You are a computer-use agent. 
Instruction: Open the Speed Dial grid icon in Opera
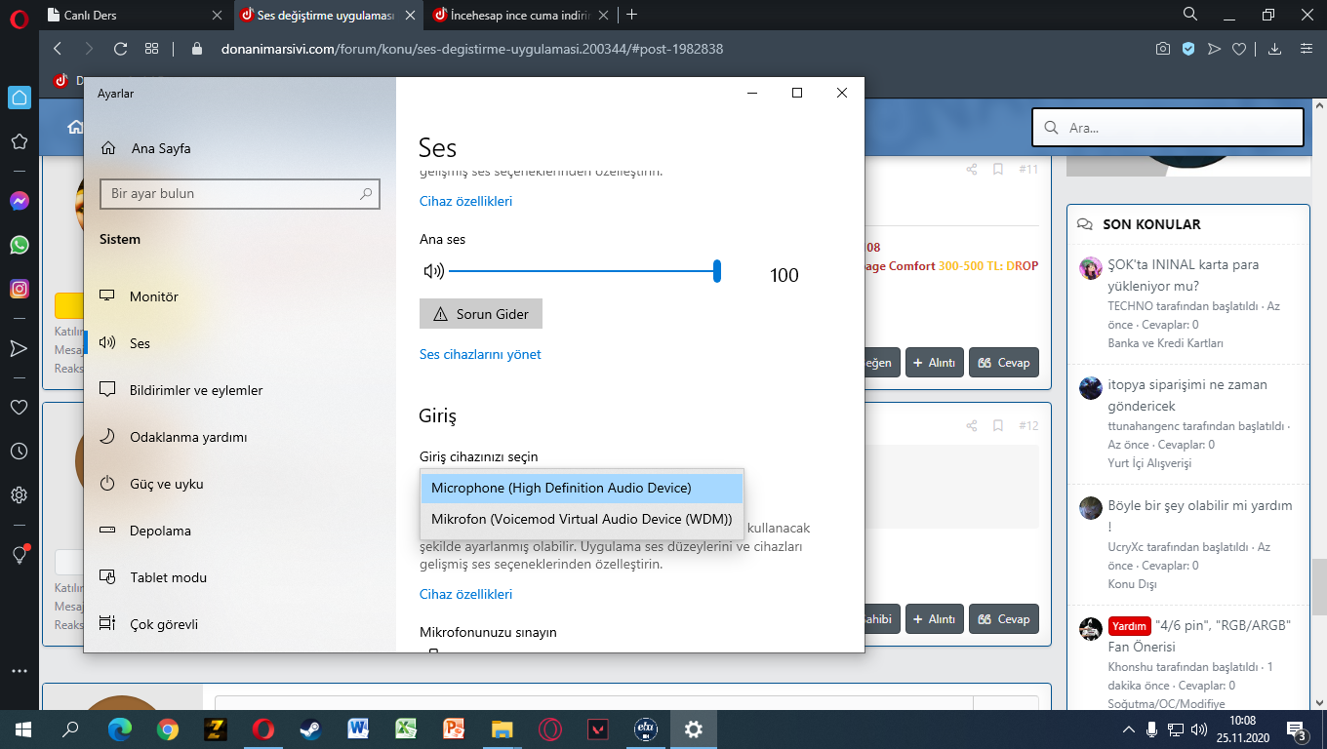151,49
